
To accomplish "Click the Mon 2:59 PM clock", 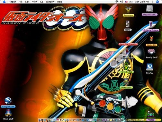I will click(141, 2).
